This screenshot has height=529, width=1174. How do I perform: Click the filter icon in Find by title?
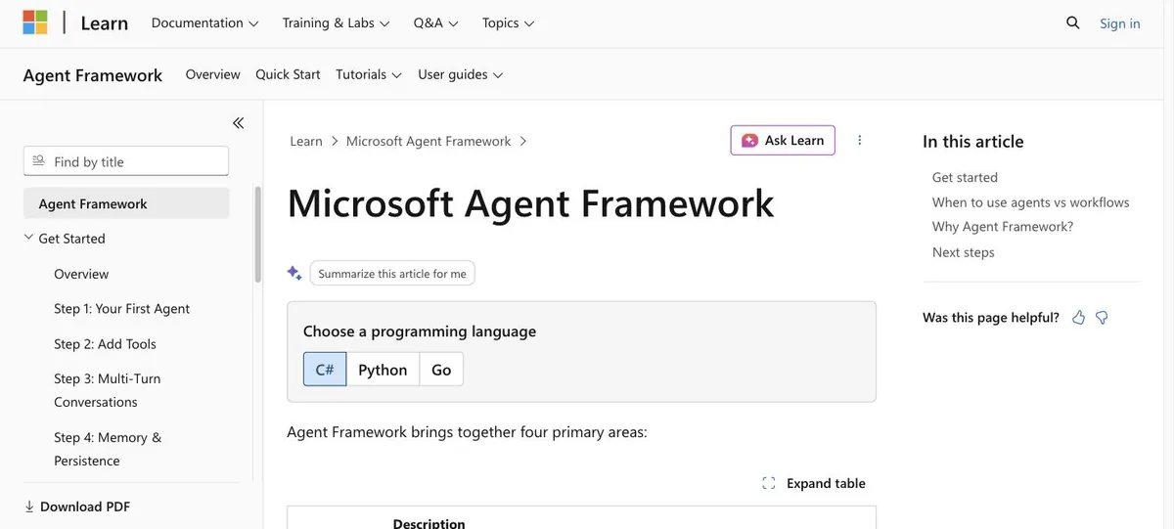pos(38,161)
